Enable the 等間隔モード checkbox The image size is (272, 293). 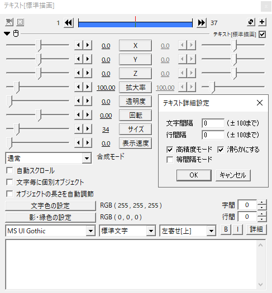tap(170, 160)
